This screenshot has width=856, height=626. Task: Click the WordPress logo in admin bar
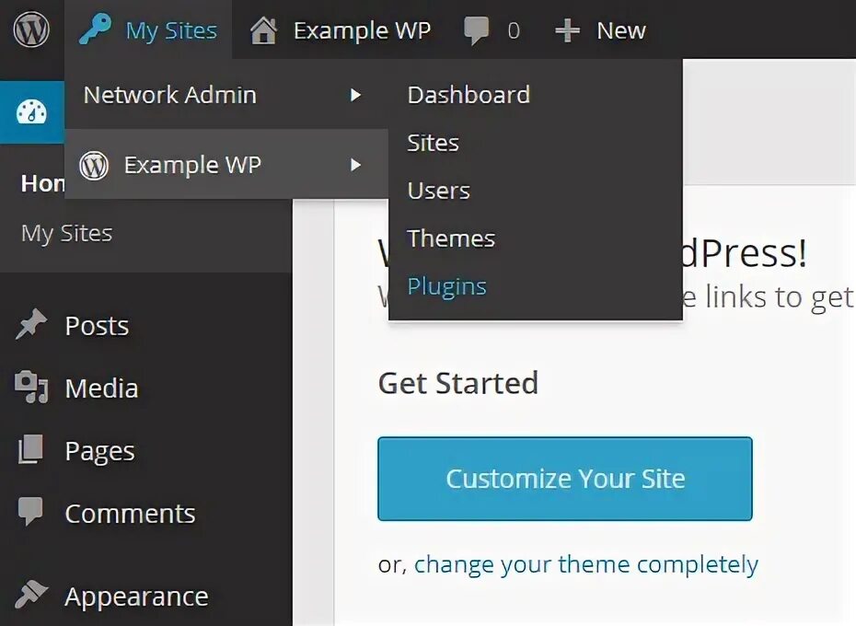(x=31, y=29)
